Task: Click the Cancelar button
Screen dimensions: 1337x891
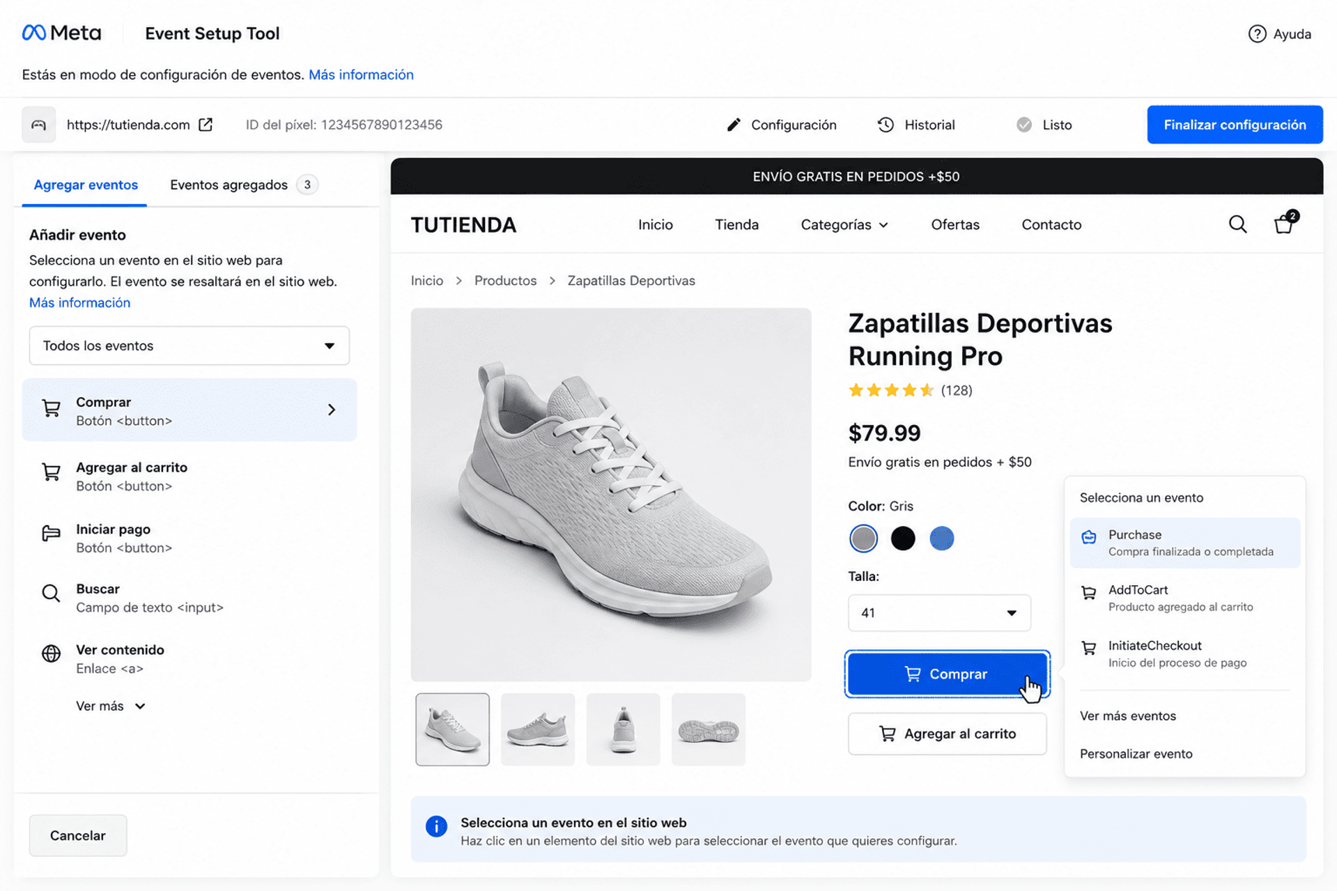Action: pos(78,835)
